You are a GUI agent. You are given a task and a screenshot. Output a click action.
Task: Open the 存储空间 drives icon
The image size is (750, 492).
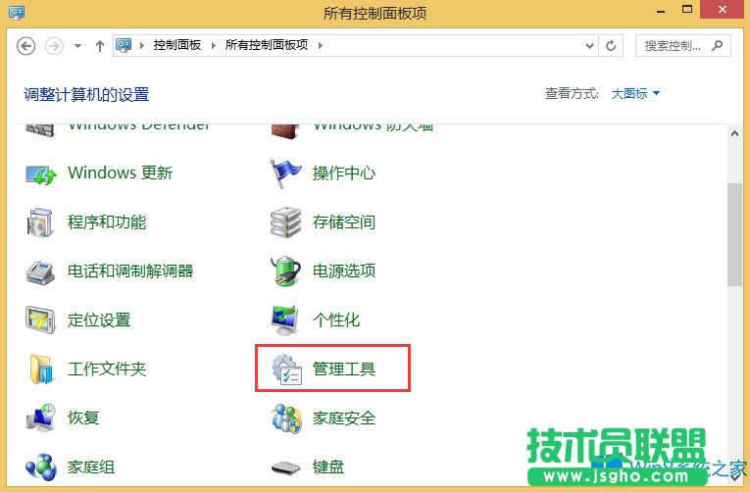coord(285,222)
